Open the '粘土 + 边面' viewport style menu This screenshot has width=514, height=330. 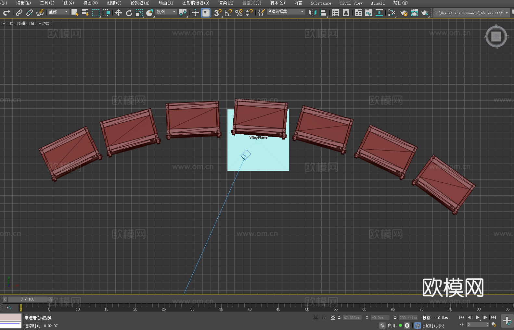click(x=40, y=23)
